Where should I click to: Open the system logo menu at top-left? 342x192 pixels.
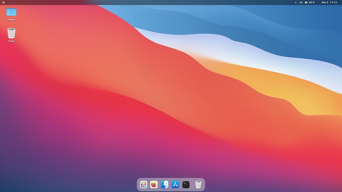[x=3, y=2]
